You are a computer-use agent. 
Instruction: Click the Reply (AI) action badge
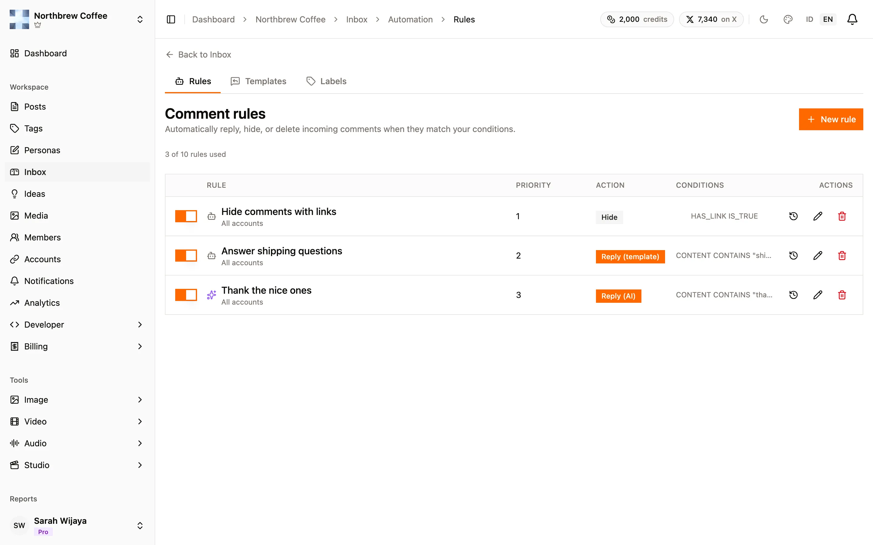coord(618,296)
